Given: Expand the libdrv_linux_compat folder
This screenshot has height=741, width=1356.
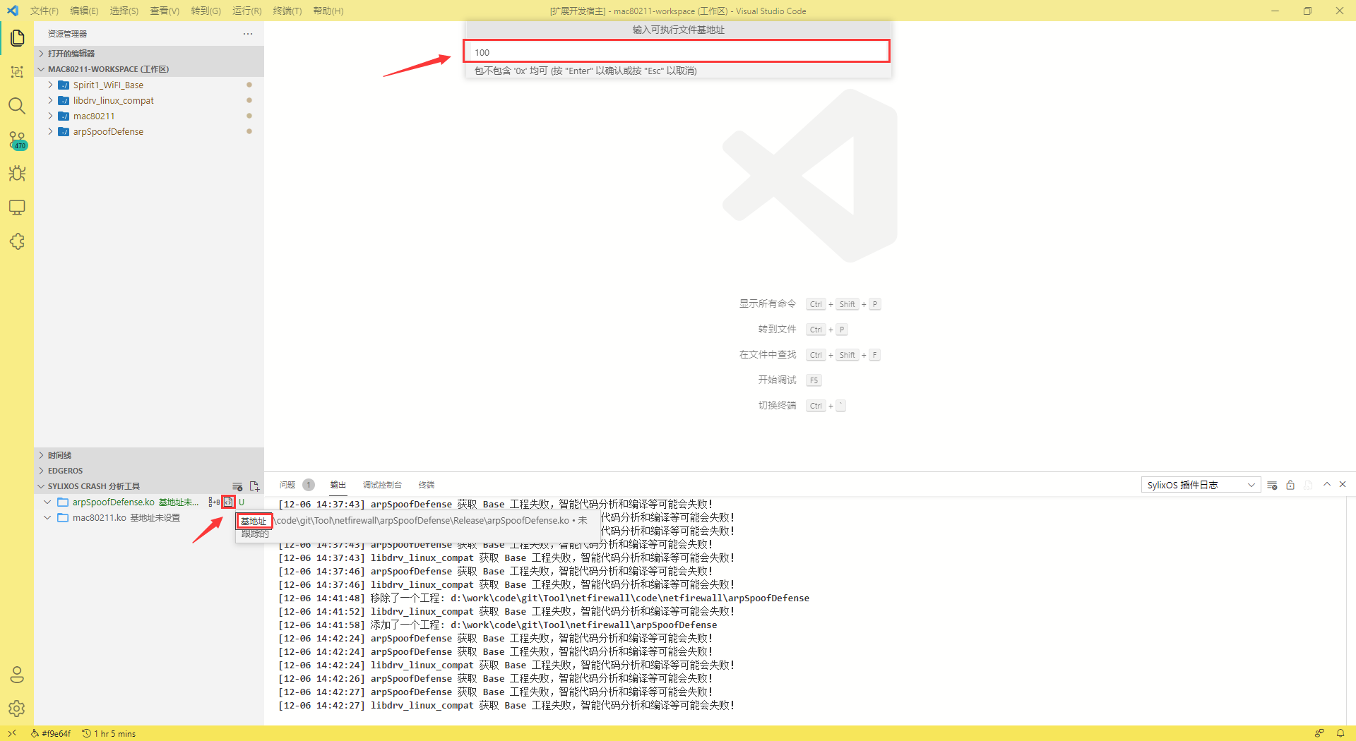Looking at the screenshot, I should (149, 100).
